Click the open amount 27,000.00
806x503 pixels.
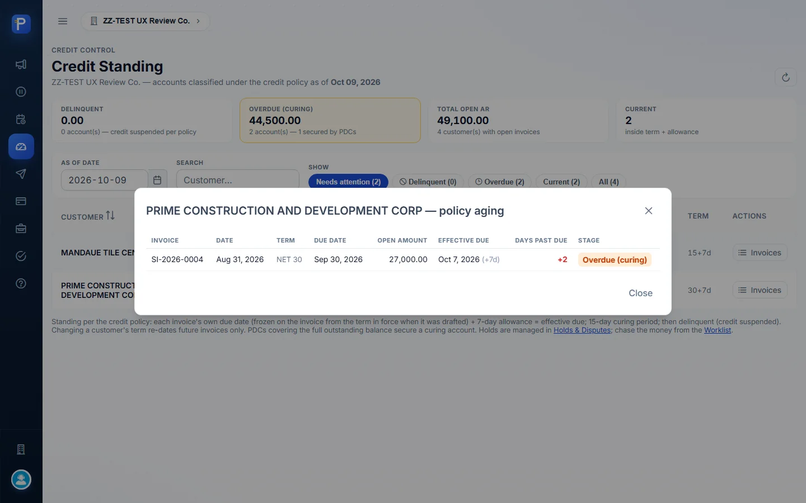click(x=408, y=259)
